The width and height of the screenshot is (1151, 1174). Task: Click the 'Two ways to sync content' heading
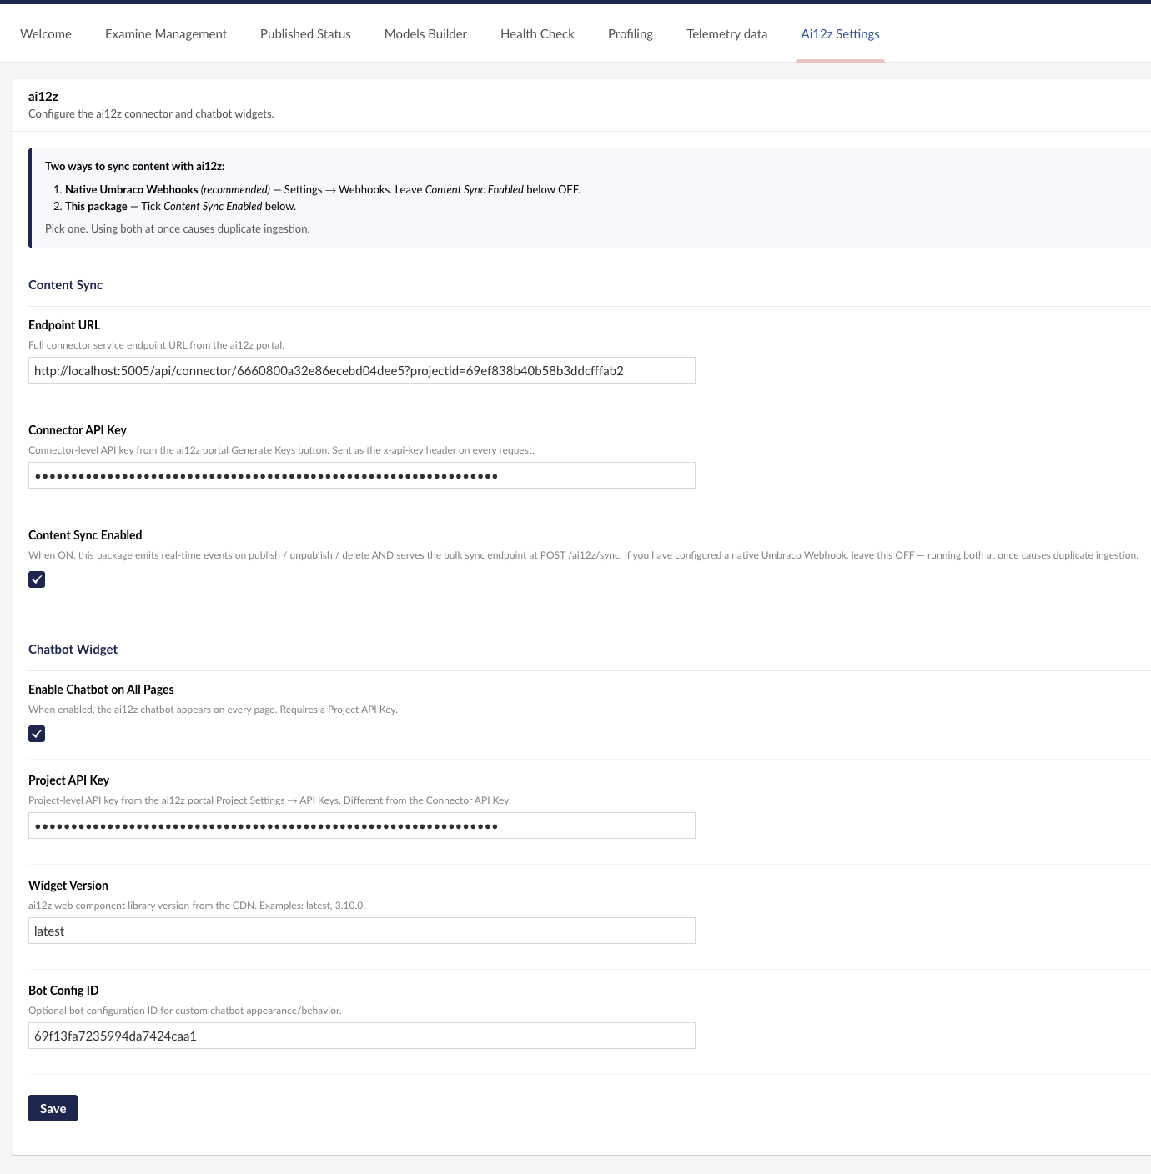tap(135, 167)
